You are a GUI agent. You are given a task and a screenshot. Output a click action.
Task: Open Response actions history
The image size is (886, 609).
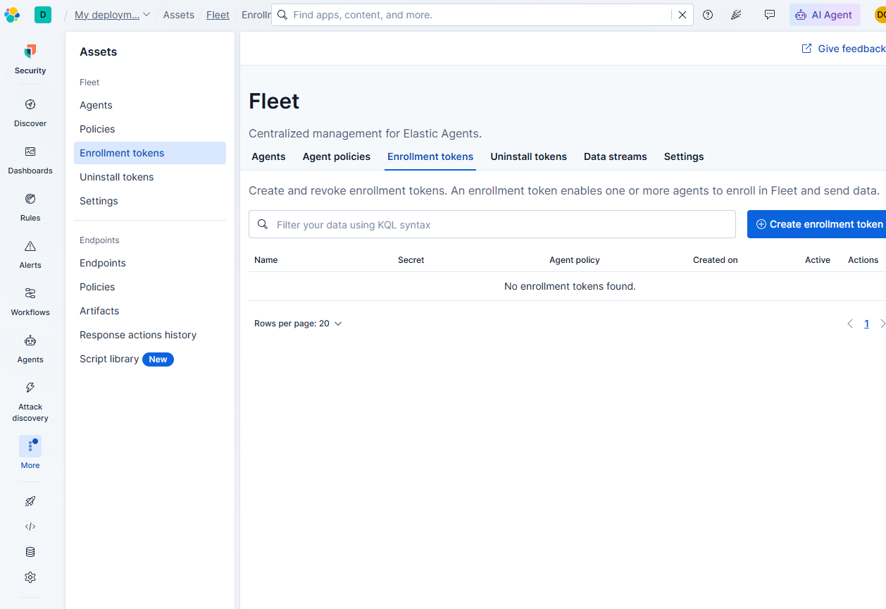point(150,335)
